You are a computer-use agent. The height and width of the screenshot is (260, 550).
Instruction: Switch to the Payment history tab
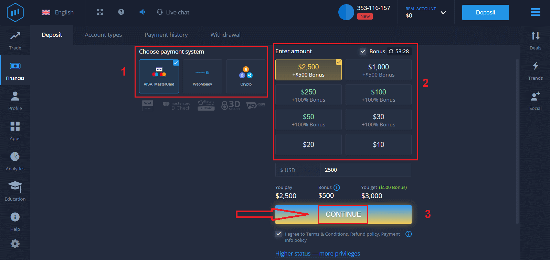166,35
